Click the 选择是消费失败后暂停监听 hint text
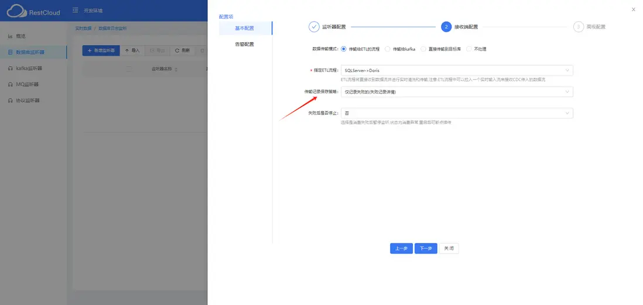643x305 pixels. click(396, 122)
